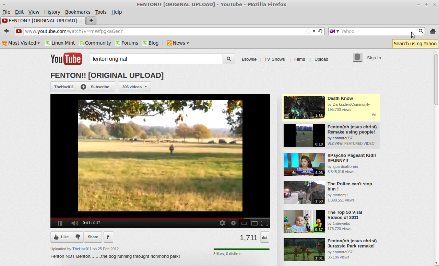The image size is (439, 266).
Task: Open The Top 50 Viral Videos thumbnail
Action: click(x=304, y=221)
